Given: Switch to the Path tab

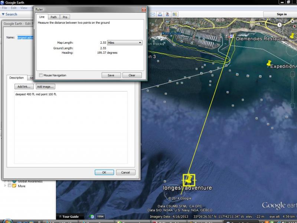Looking at the screenshot, I should click(x=53, y=17).
